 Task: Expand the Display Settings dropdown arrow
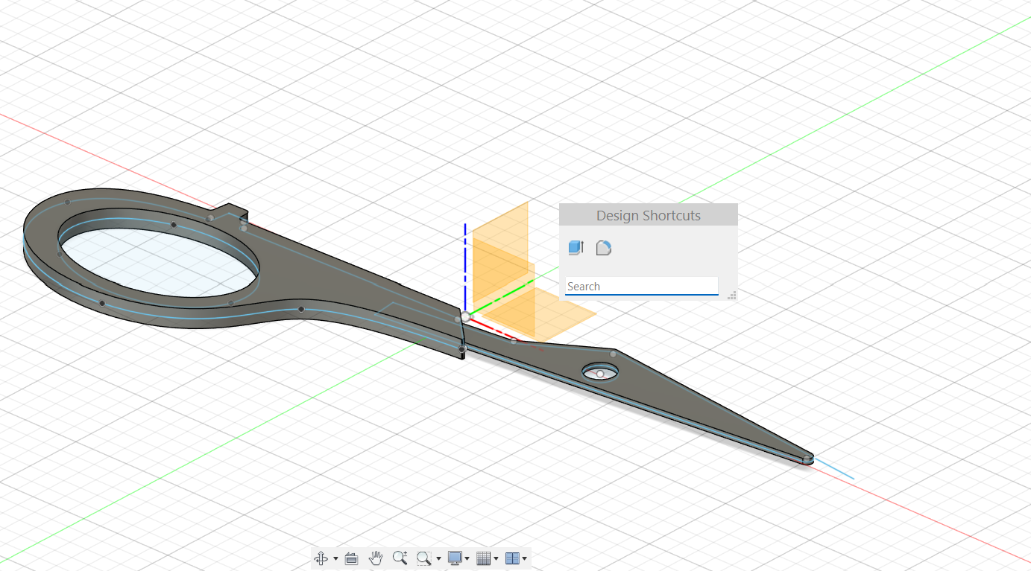(467, 558)
